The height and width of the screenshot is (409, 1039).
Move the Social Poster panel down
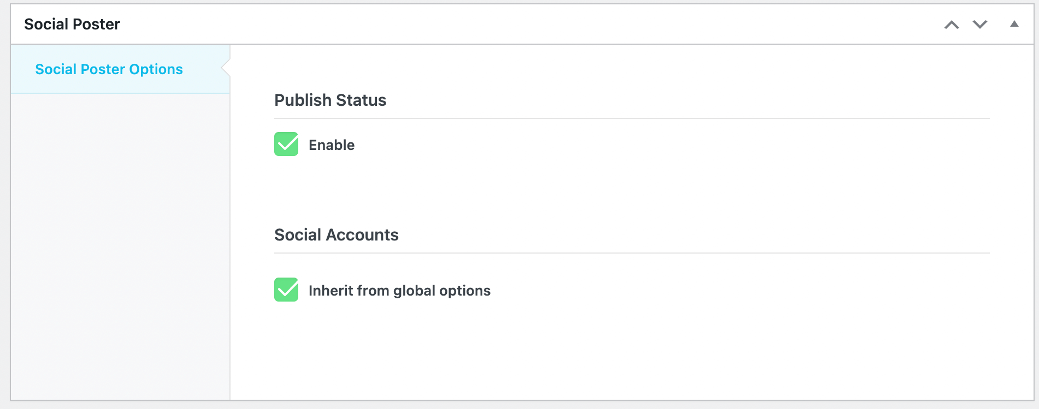980,25
